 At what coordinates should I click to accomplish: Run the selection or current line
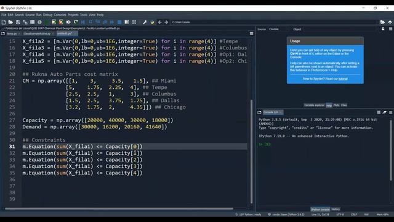click(68, 22)
